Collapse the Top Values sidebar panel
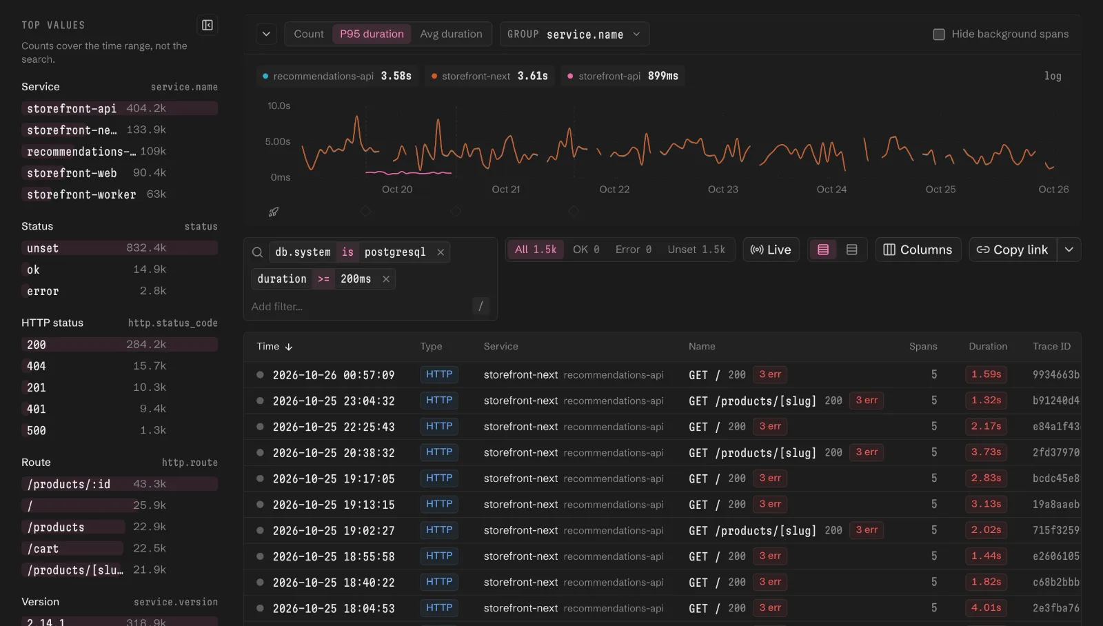1103x626 pixels. 208,26
